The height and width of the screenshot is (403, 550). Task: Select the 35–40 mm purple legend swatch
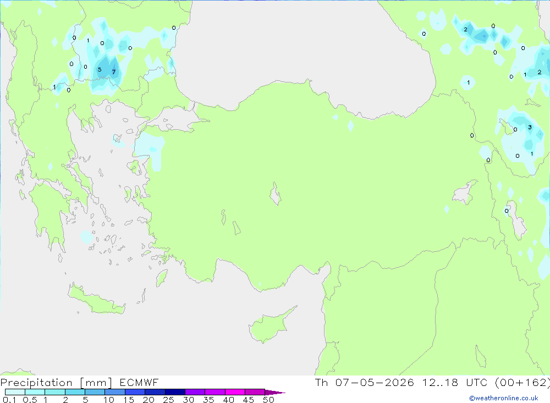tap(215, 392)
